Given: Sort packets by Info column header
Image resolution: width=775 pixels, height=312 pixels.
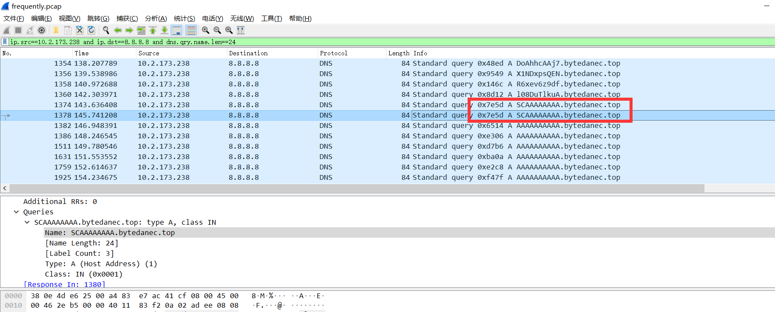Looking at the screenshot, I should 593,53.
